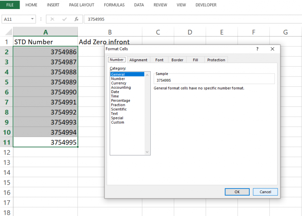Image resolution: width=302 pixels, height=216 pixels.
Task: Open the HOME ribbon tab
Action: [x=31, y=5]
